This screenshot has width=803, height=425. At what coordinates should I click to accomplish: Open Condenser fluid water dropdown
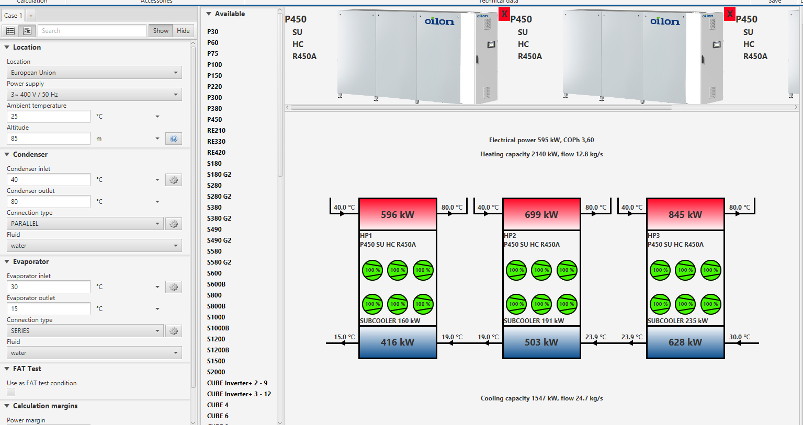coord(94,246)
